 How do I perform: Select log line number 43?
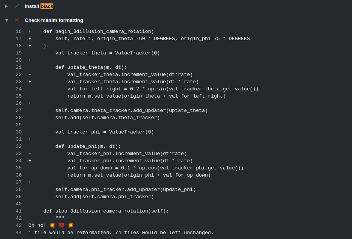tap(19, 225)
